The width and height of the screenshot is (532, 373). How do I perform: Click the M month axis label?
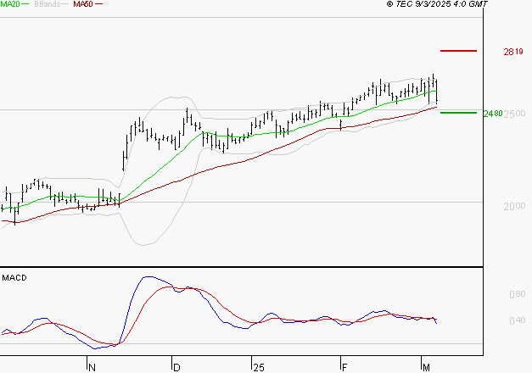point(426,368)
